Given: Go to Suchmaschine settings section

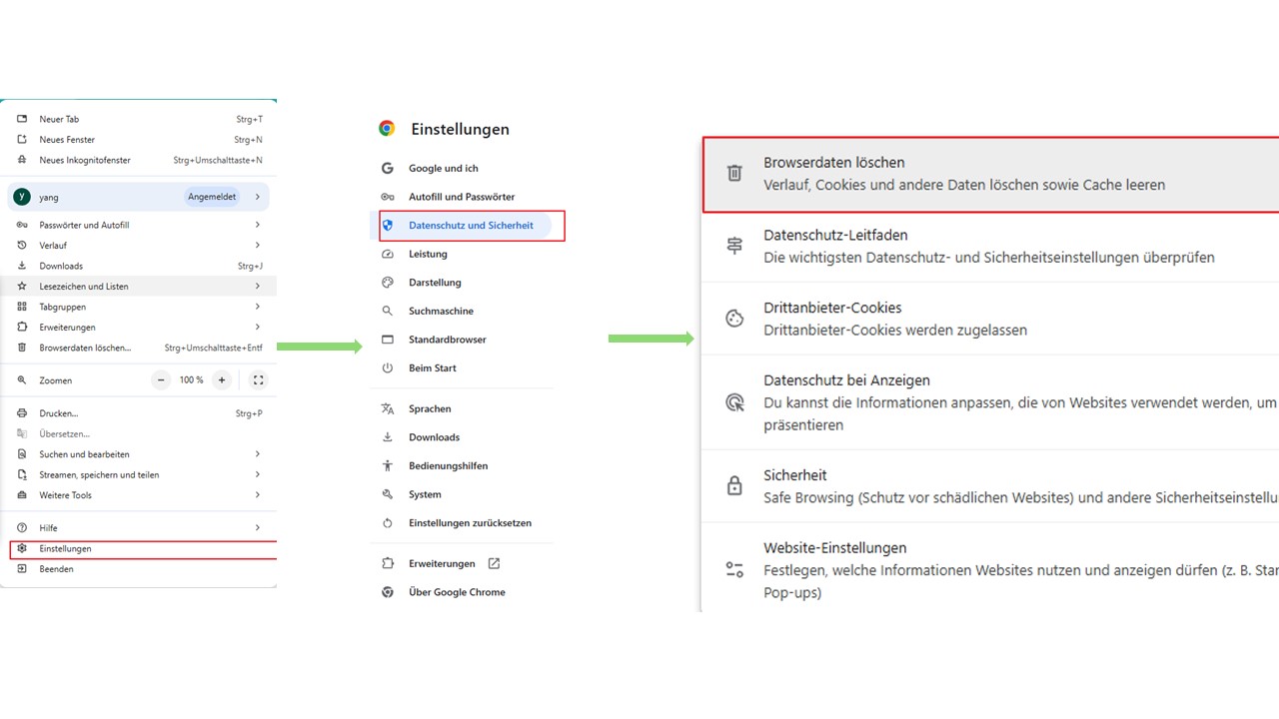Looking at the screenshot, I should [441, 312].
